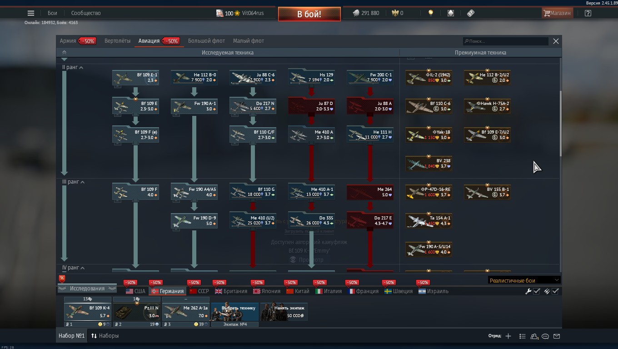Image resolution: width=618 pixels, height=349 pixels.
Task: Open the Бои menu
Action: [x=52, y=13]
